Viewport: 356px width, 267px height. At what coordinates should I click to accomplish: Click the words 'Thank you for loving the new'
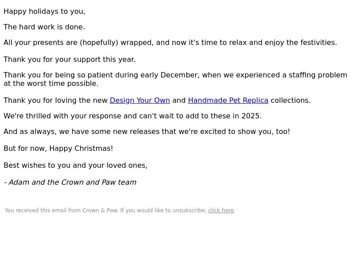[x=56, y=101]
